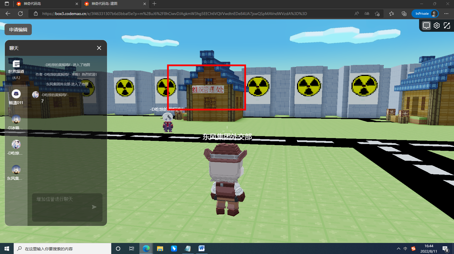Enter fullscreen with the expand icon
The height and width of the screenshot is (254, 454).
click(447, 26)
